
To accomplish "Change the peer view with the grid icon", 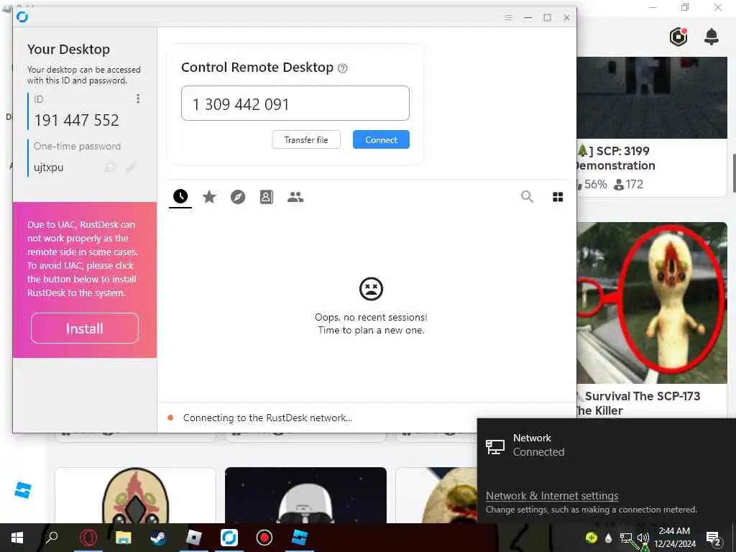I will click(x=558, y=197).
